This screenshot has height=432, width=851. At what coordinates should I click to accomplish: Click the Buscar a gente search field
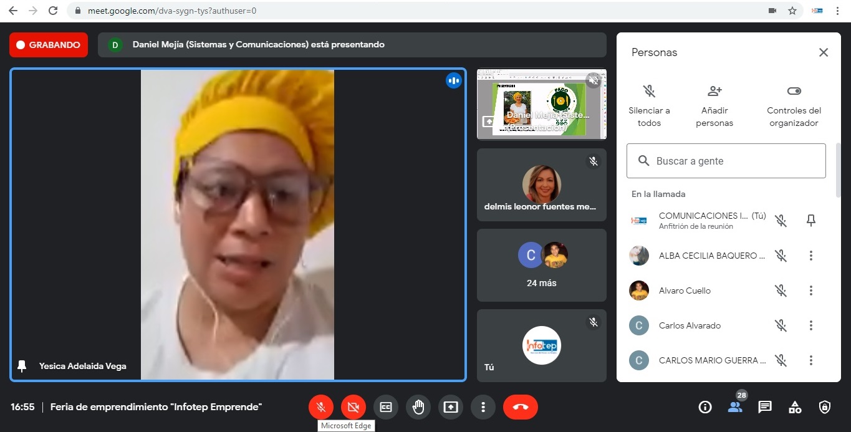[x=726, y=161]
